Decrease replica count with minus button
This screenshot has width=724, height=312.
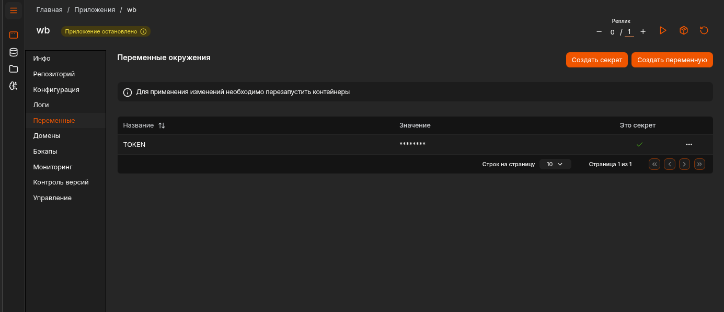599,32
